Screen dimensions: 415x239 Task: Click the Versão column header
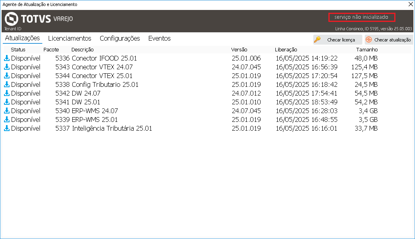pyautogui.click(x=239, y=49)
